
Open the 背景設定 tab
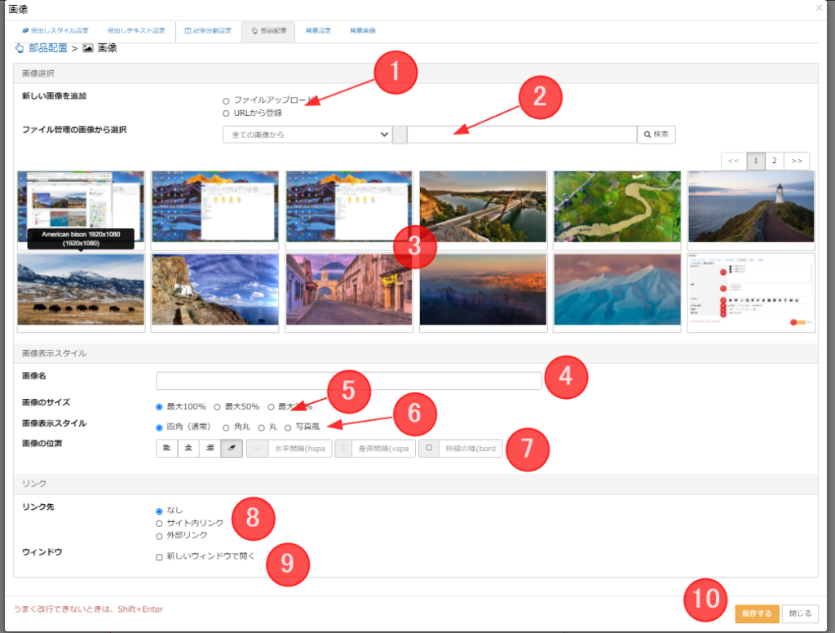pos(318,31)
